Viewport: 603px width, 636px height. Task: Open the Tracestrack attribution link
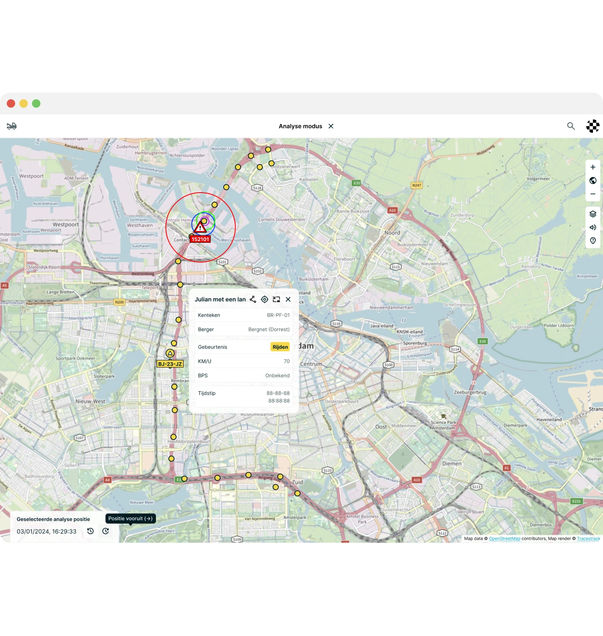point(588,539)
